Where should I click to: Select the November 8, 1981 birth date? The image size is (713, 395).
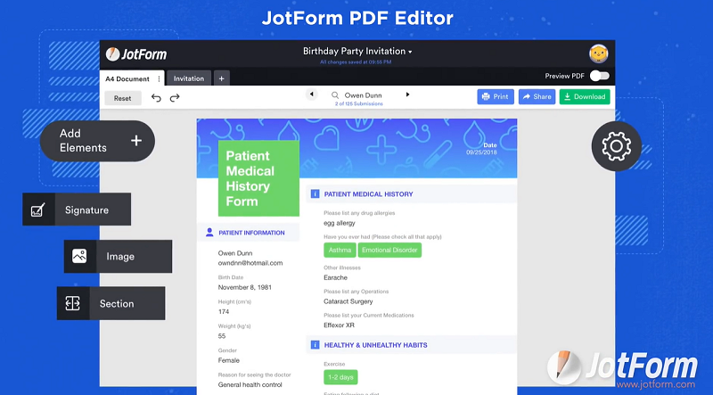(244, 287)
